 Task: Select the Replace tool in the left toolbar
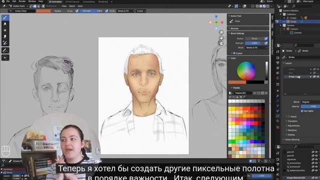click(5, 43)
